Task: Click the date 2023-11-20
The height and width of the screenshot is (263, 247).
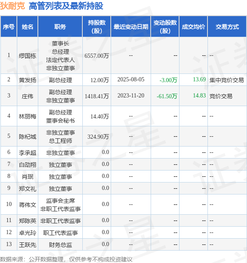Action: pyautogui.click(x=131, y=95)
